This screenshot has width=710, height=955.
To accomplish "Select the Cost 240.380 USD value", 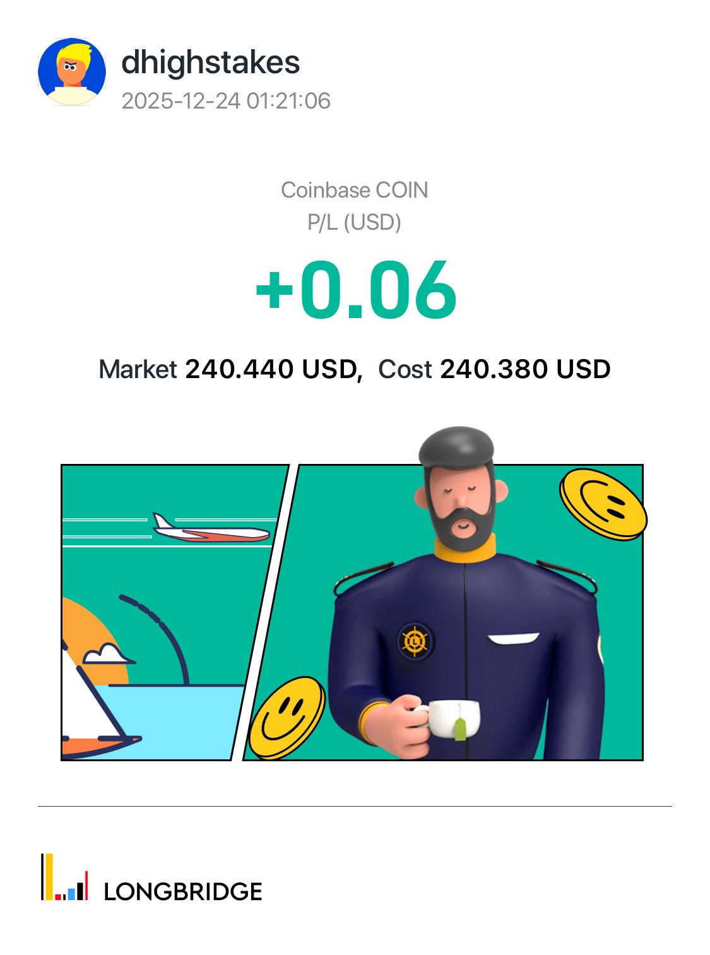I will tap(494, 369).
